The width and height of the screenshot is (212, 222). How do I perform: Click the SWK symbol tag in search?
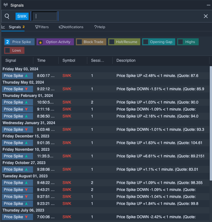[22, 16]
